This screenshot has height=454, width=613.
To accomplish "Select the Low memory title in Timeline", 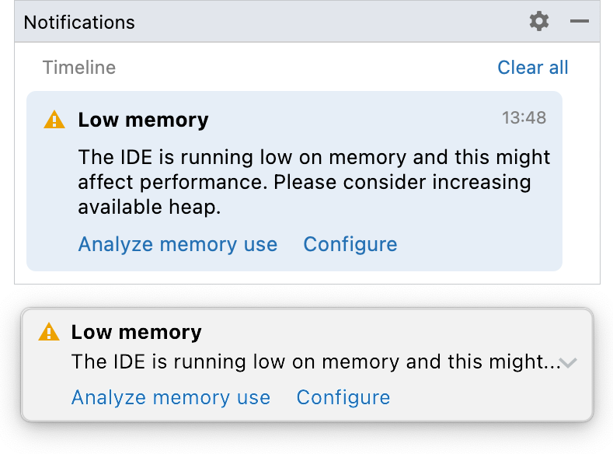I will tap(144, 120).
